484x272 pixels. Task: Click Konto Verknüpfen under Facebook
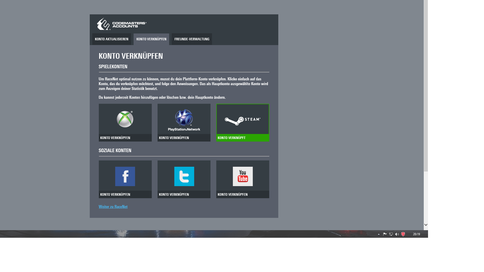pyautogui.click(x=125, y=194)
